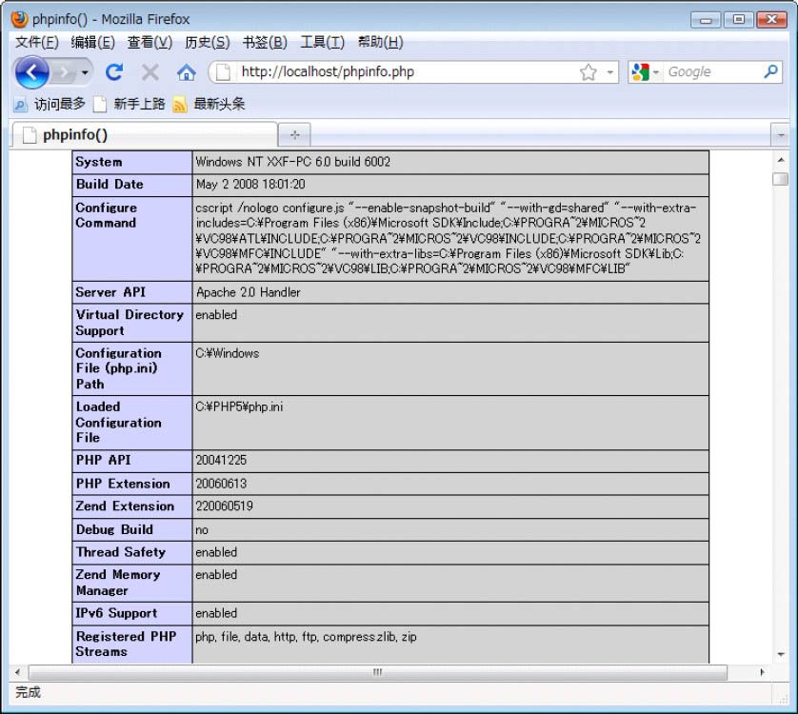Click the PHP API value 20041225
This screenshot has width=798, height=714.
tap(221, 460)
